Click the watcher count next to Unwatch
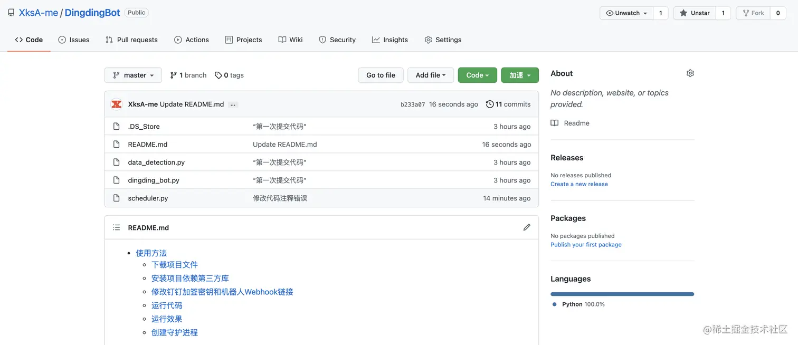 [x=661, y=13]
